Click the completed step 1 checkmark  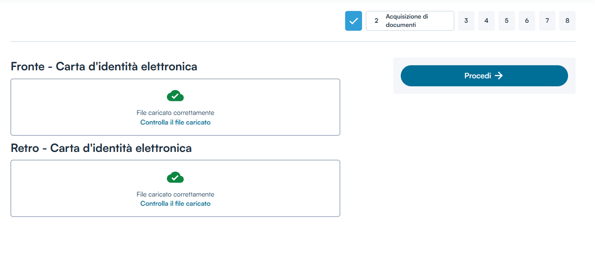tap(353, 21)
